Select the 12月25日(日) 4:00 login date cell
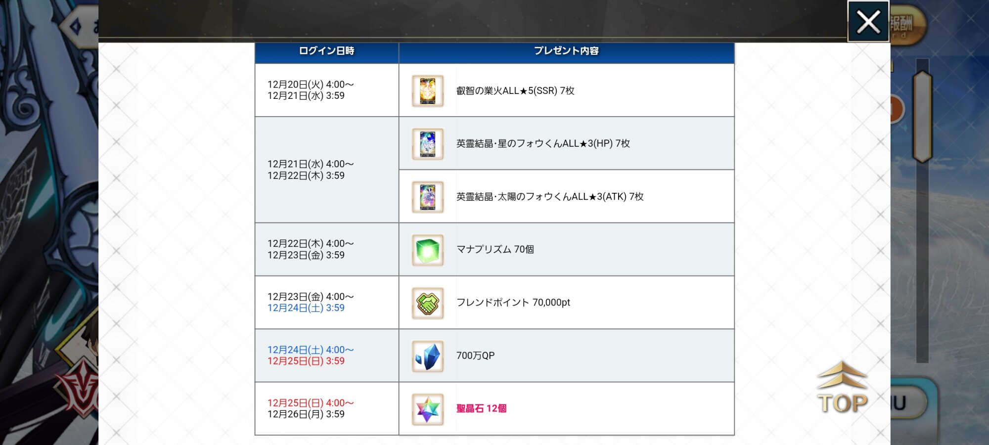 click(311, 408)
